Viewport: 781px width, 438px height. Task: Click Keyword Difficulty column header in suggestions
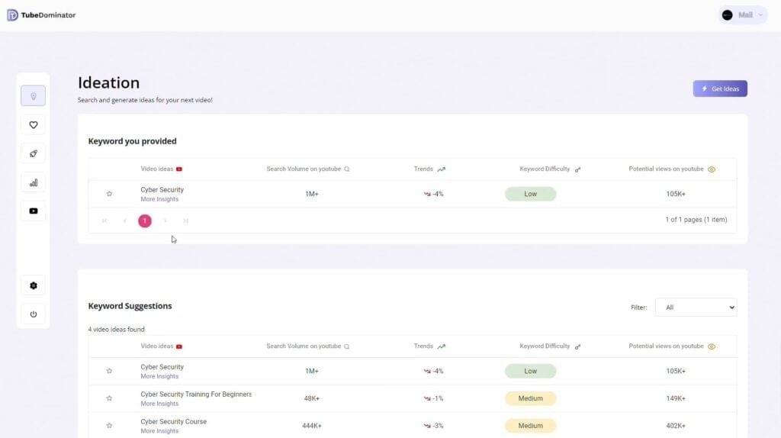coord(545,346)
